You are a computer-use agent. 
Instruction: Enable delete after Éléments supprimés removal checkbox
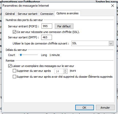point(14,76)
